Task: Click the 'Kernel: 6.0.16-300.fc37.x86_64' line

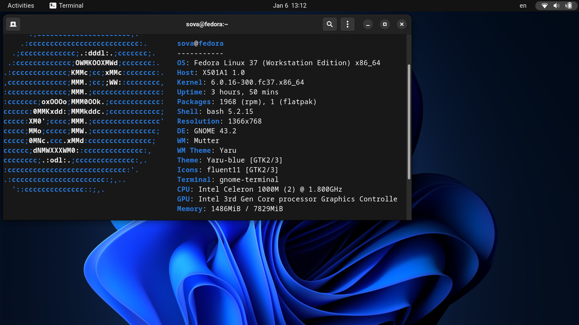Action: click(241, 82)
